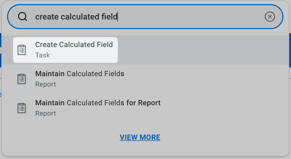Click the bold 'Maintain' word in second result
Viewport: 291px width, 159px height.
(x=50, y=74)
